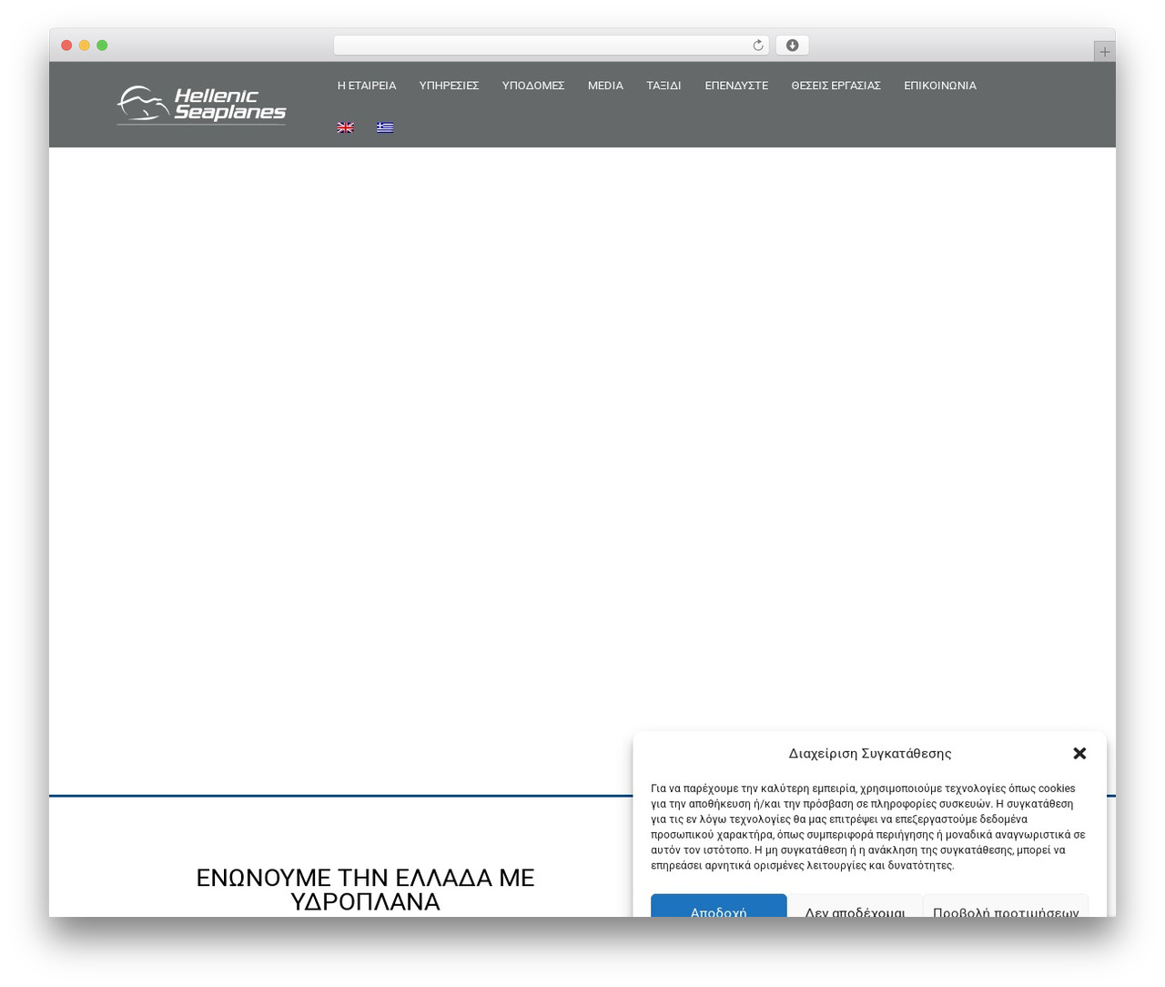
Task: Open the ΥΠΟΔΟΜΕΣ menu item
Action: pyautogui.click(x=533, y=86)
